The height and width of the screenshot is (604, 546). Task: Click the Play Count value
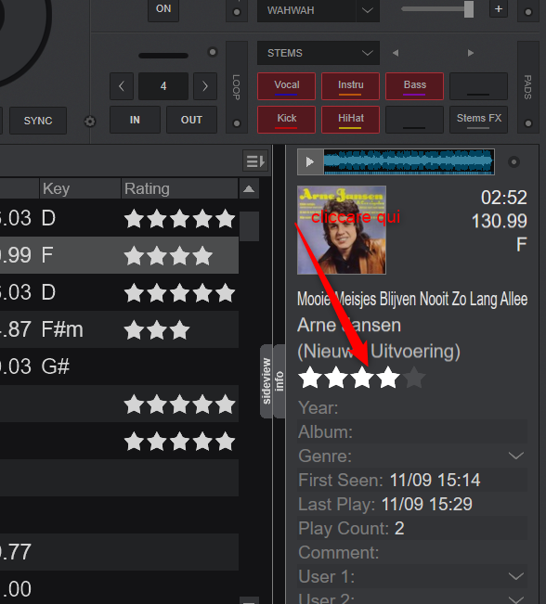[399, 529]
